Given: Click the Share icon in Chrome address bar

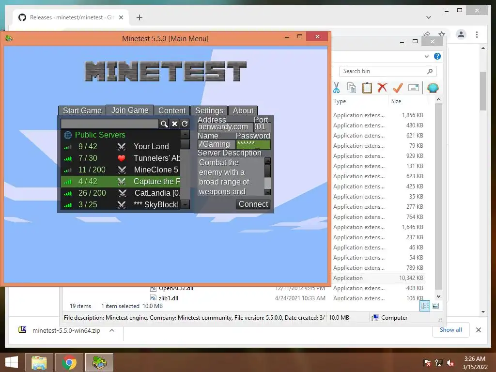Looking at the screenshot, I should [x=426, y=34].
